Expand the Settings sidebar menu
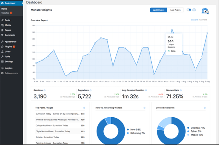The image size is (219, 145). coord(8,62)
